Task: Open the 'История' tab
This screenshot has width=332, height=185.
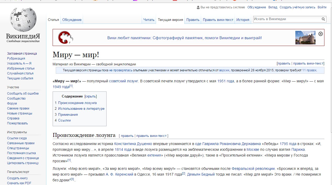Action: click(x=243, y=20)
